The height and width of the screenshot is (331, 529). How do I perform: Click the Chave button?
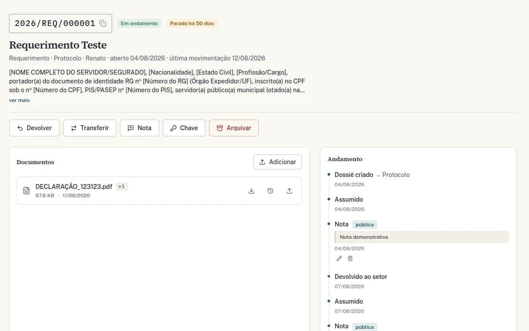click(x=184, y=128)
